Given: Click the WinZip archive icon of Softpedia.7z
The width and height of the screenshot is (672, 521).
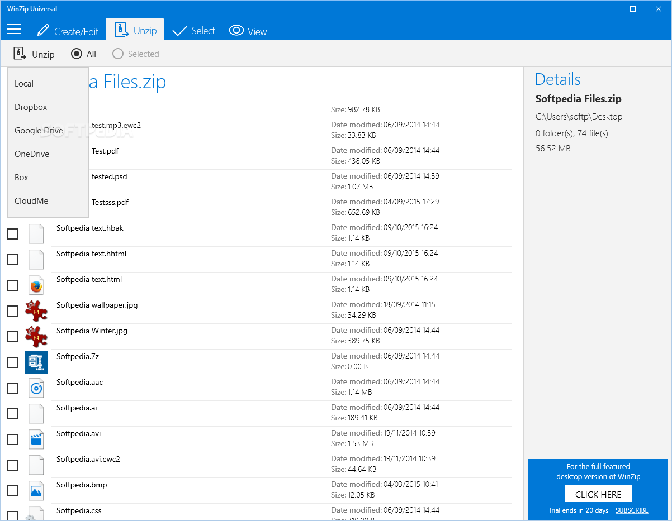Looking at the screenshot, I should (x=36, y=362).
